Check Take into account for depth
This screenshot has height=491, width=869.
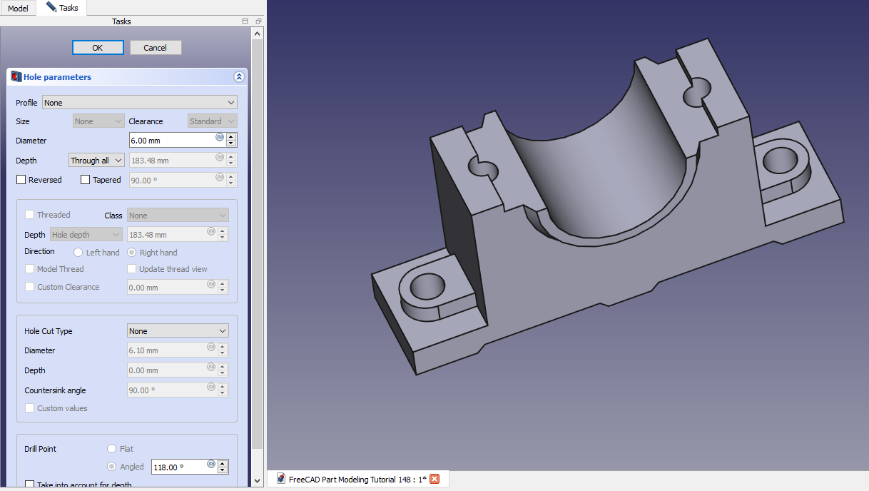[x=30, y=485]
